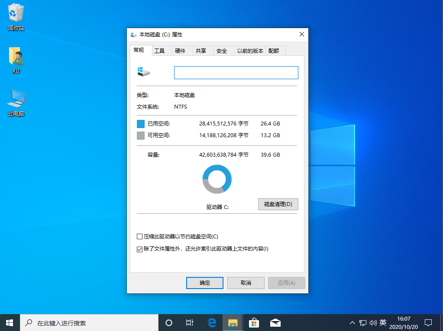This screenshot has height=331, width=443.
Task: Open File Explorer from the taskbar
Action: coord(233,323)
